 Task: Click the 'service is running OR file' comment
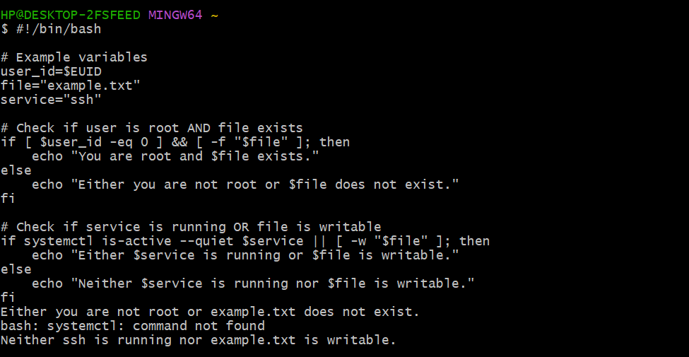point(191,227)
